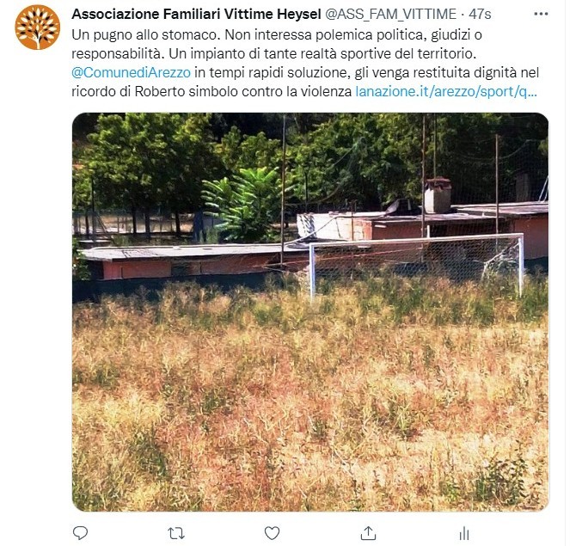Open the three-dot more options menu

[x=541, y=14]
